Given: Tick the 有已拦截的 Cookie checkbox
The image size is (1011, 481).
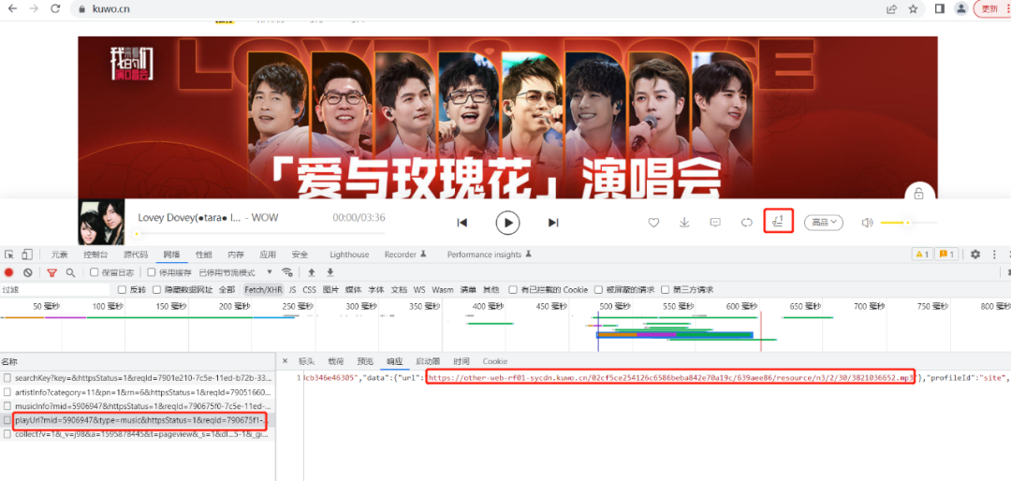Looking at the screenshot, I should tap(513, 289).
